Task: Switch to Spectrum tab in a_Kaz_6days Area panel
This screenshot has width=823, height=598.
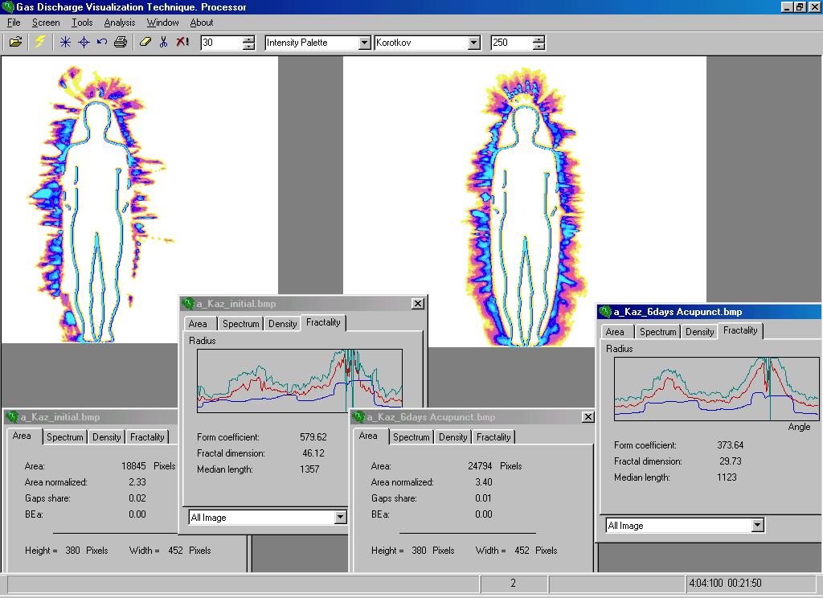Action: pos(411,436)
